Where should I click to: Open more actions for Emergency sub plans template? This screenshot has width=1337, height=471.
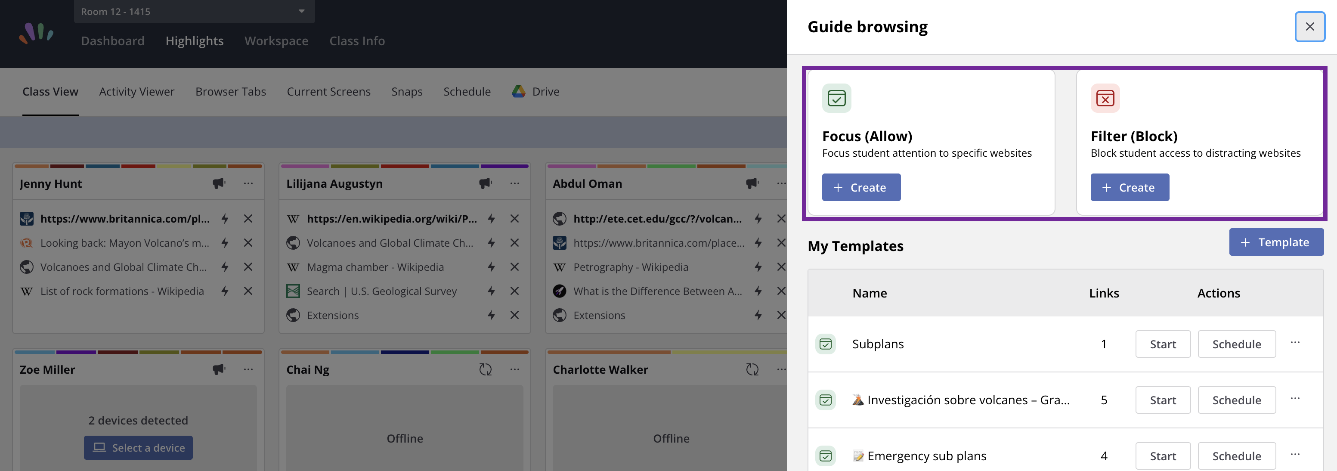[x=1295, y=455]
